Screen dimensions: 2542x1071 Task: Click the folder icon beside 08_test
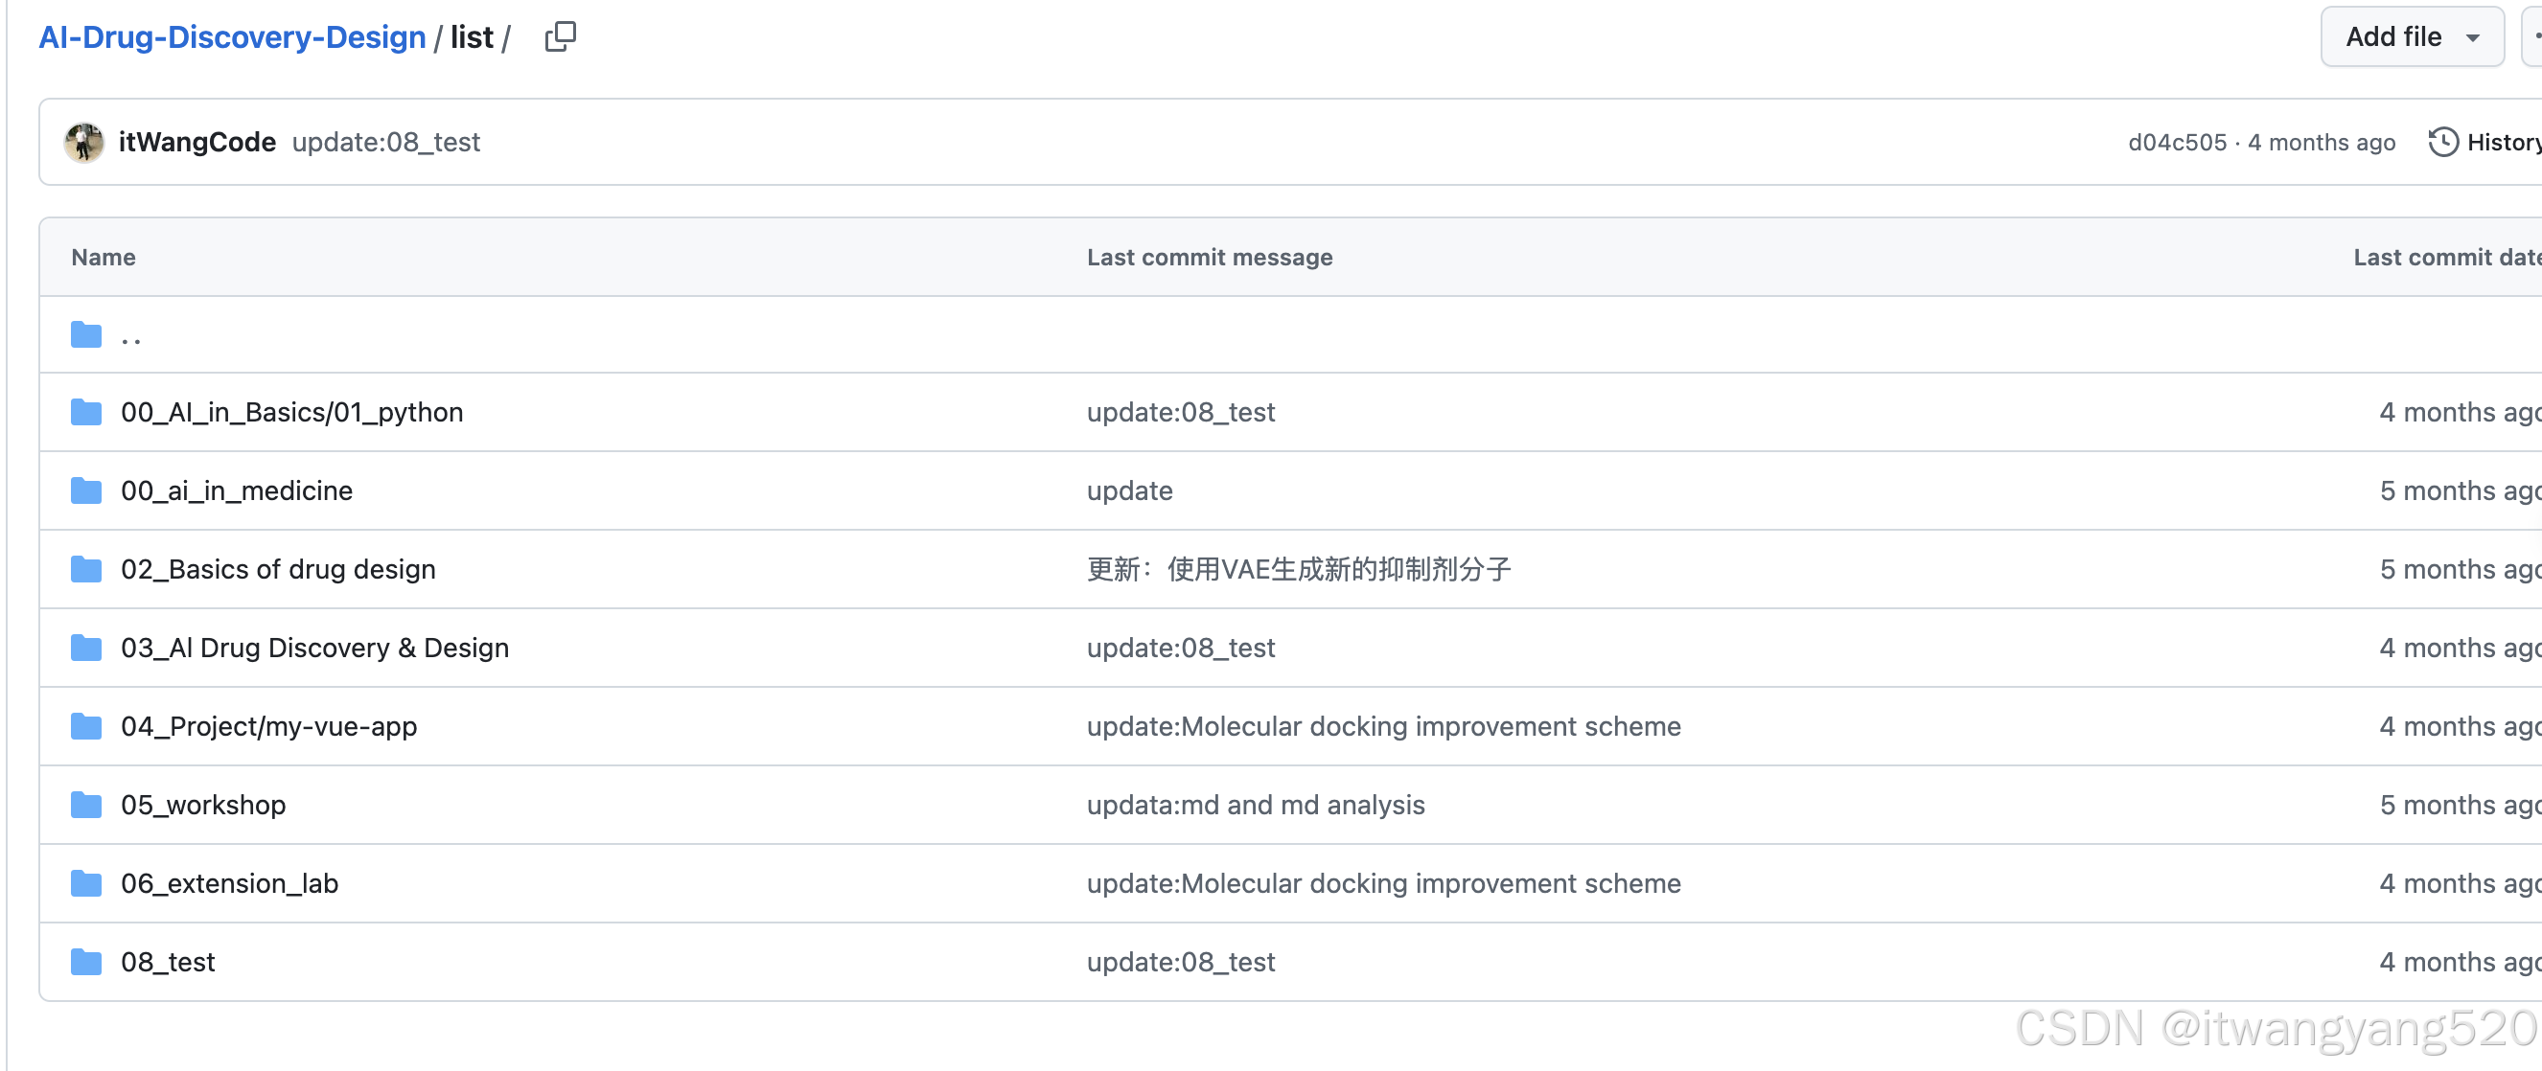point(85,962)
